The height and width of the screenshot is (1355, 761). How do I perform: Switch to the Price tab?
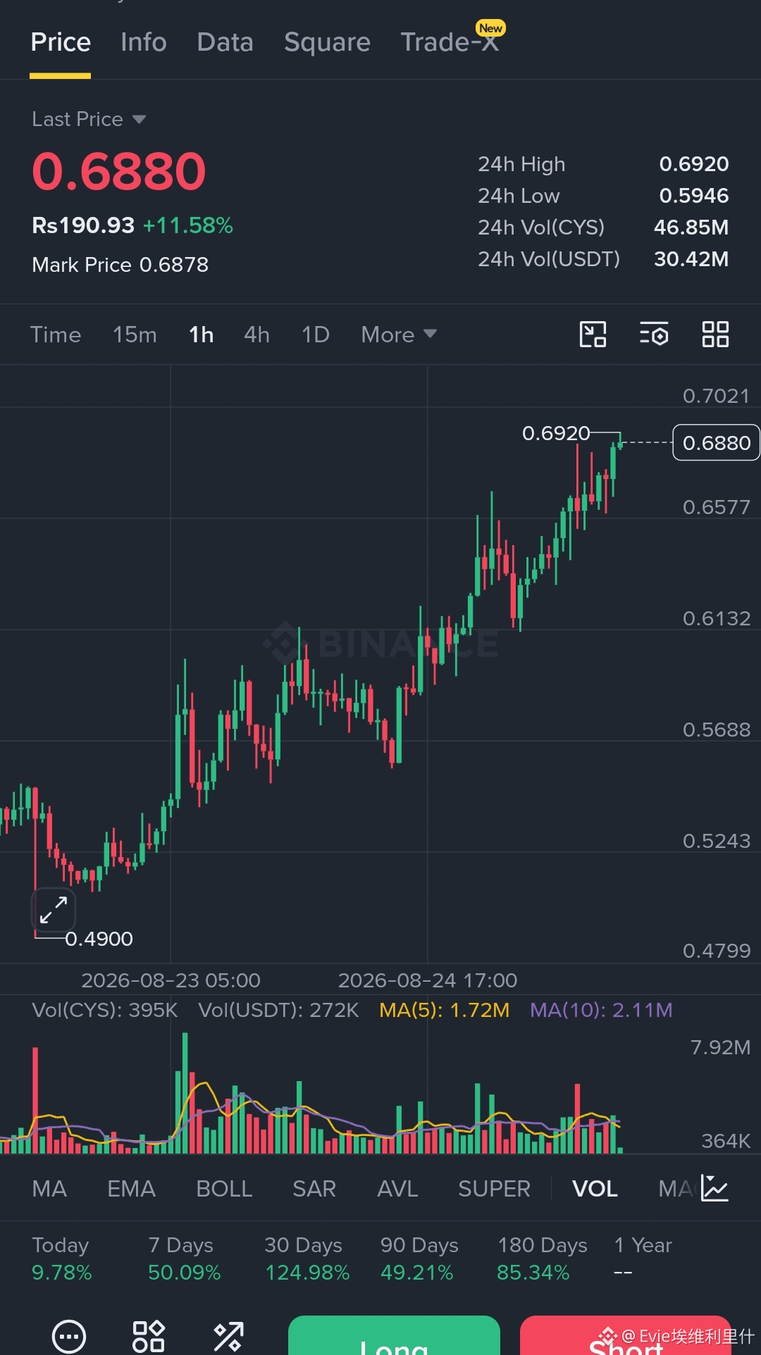[61, 42]
